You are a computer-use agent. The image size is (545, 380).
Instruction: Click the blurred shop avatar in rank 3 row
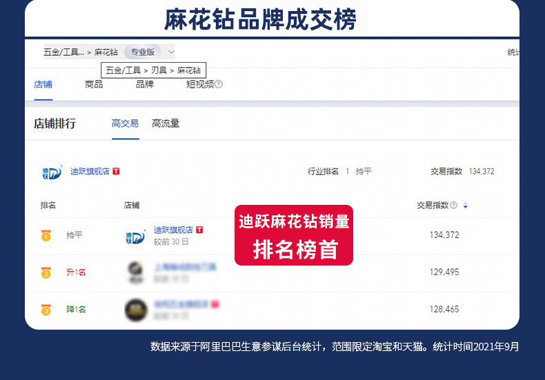(136, 310)
